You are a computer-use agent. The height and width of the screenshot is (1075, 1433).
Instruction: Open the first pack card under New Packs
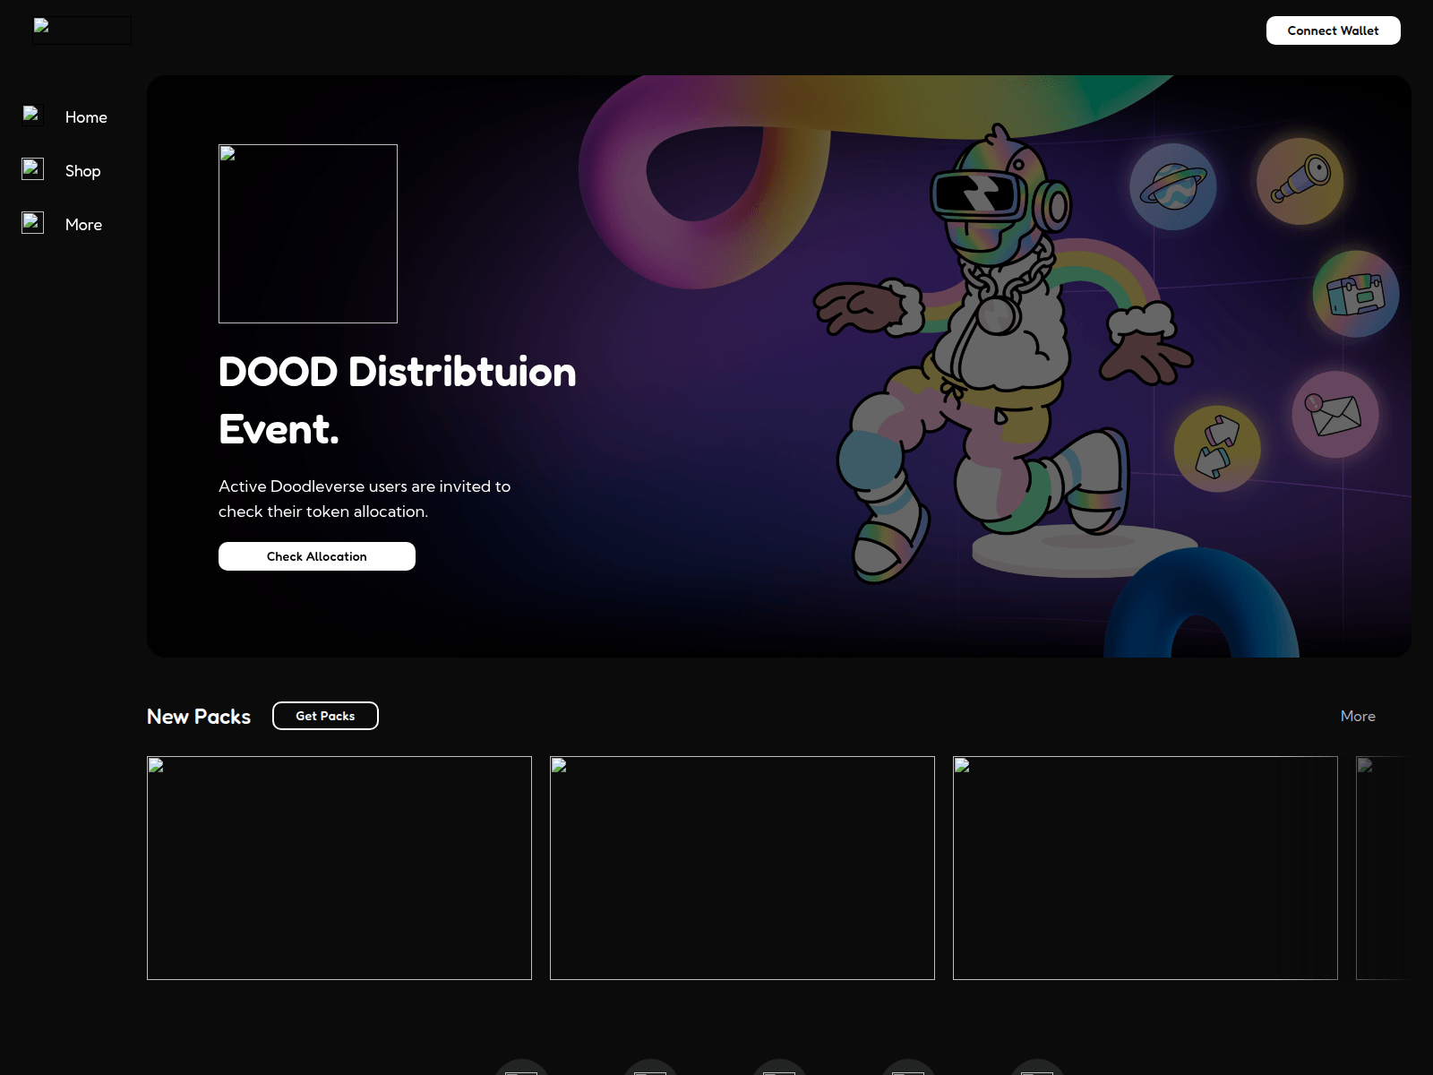(339, 868)
